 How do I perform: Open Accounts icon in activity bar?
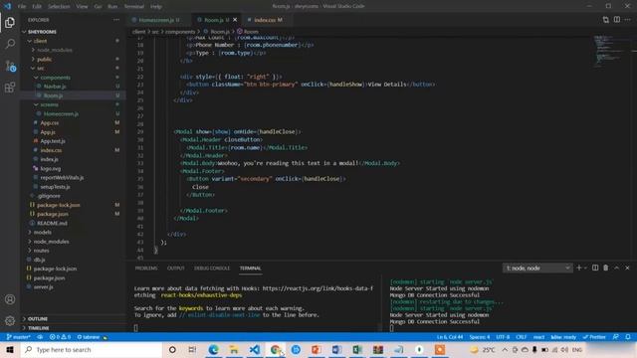tap(10, 299)
